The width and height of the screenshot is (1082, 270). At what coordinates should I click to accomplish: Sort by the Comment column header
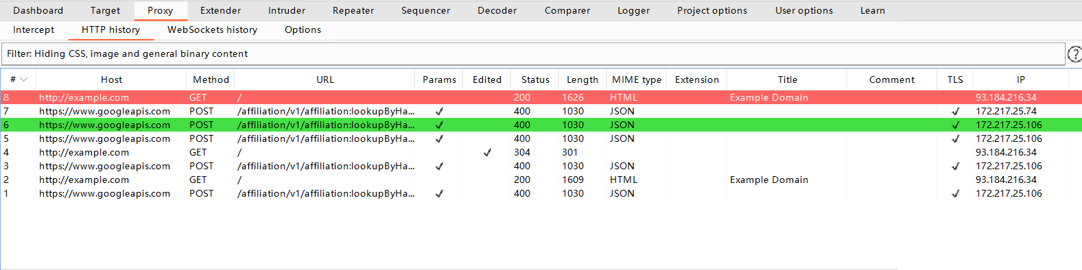(x=892, y=79)
